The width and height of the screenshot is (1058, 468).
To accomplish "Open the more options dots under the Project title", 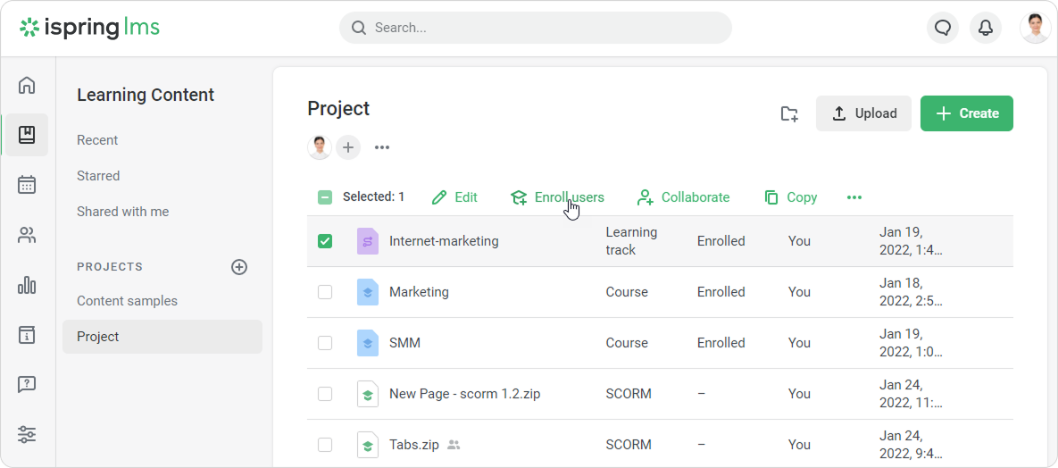I will (382, 147).
